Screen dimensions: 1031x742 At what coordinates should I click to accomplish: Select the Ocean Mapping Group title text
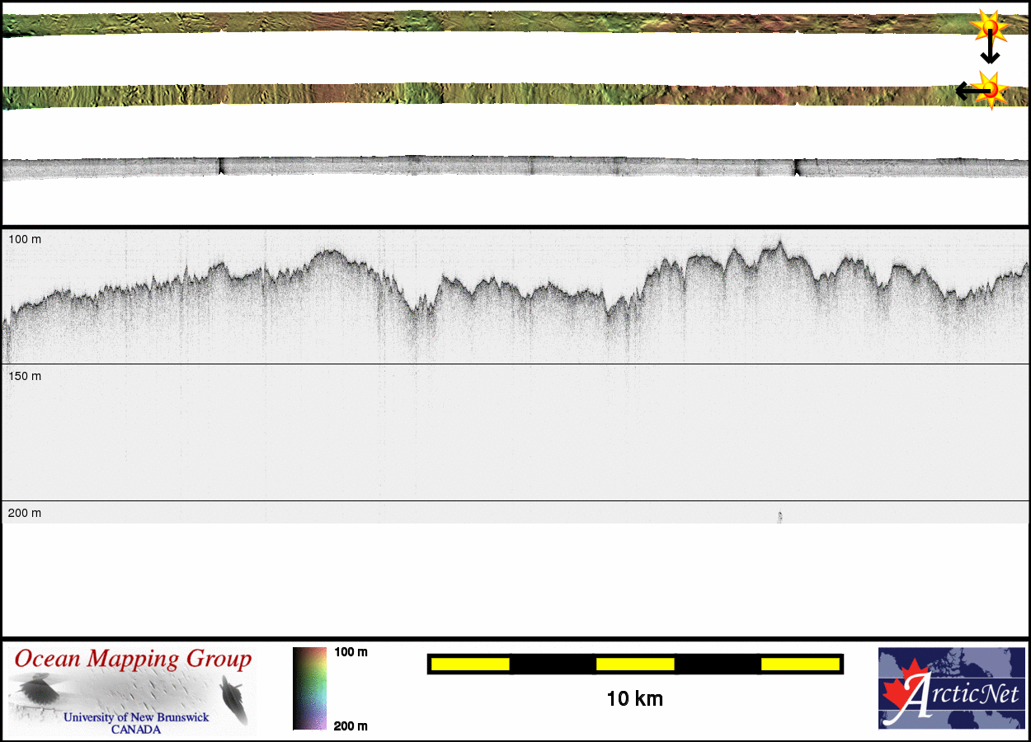[133, 660]
